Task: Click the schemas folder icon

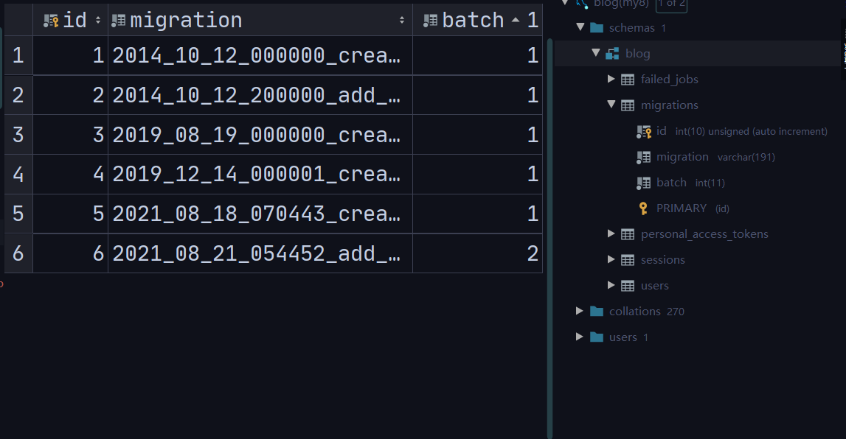Action: pos(597,27)
